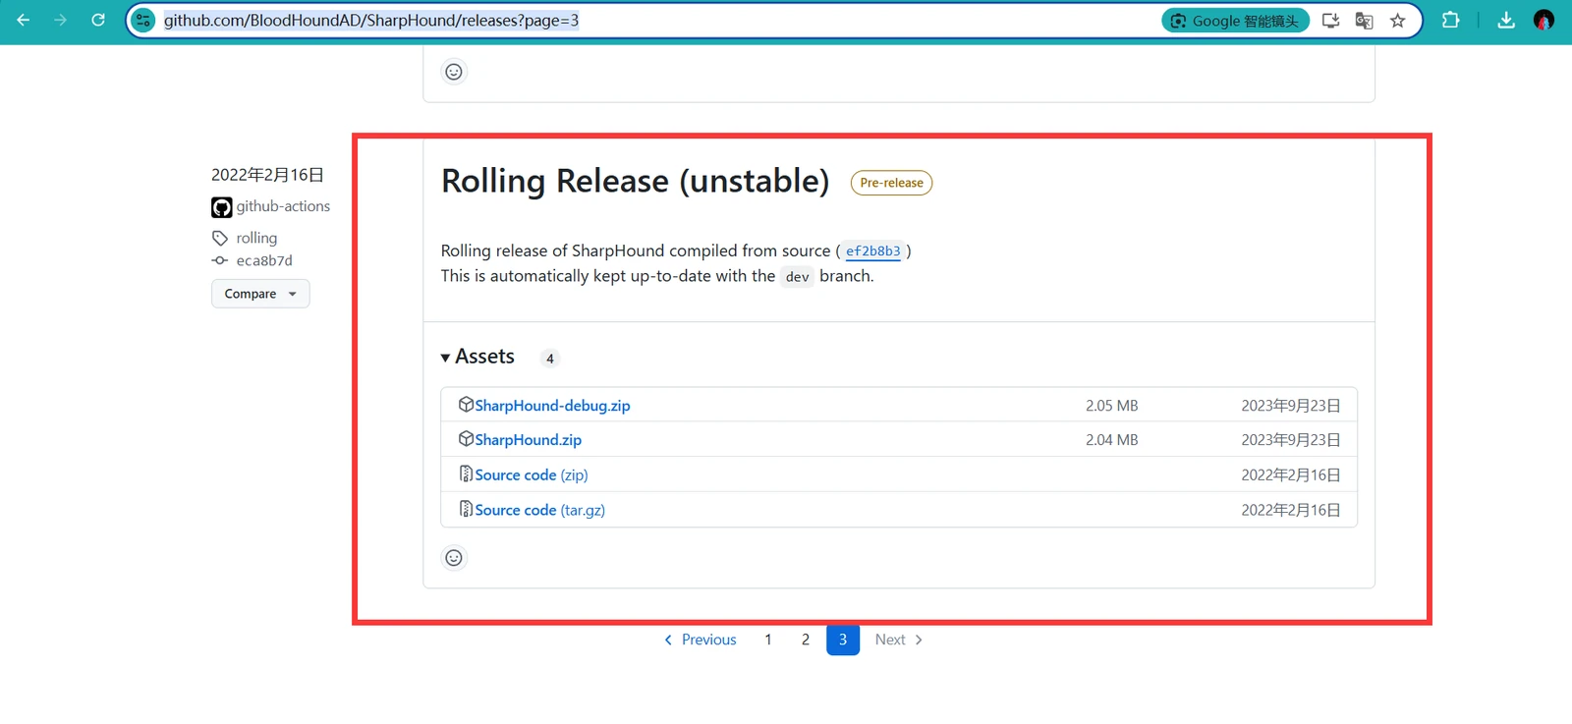Screen dimensions: 1572x724
Task: Click the date in the SharpHound.zip row
Action: click(x=1291, y=440)
